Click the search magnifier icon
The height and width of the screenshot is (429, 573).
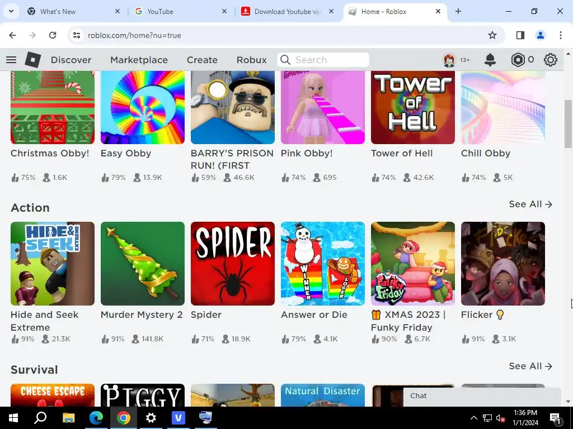coord(285,60)
